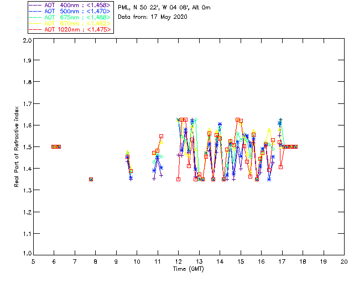354x283 pixels.
Task: Click the 7 x-axis tick label
Action: coord(75,261)
